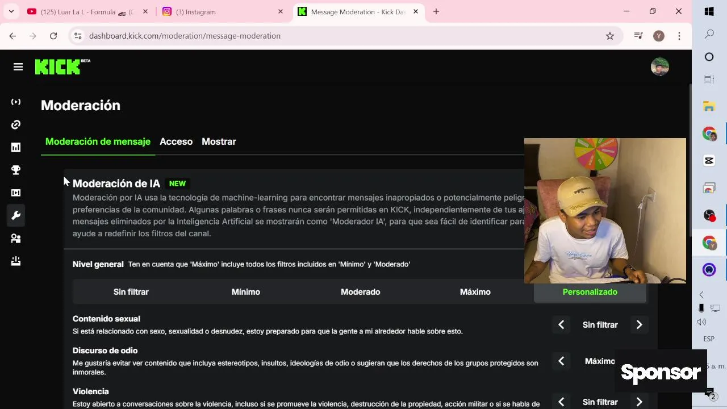Screen dimensions: 727x409
Task: Open CapCut from the taskbar
Action: point(709,161)
